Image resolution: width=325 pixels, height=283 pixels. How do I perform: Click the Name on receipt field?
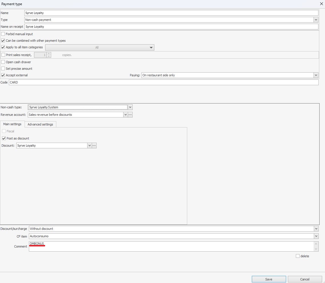pos(171,27)
